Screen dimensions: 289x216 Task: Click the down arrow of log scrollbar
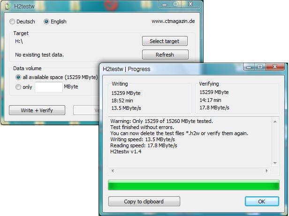tap(275, 163)
